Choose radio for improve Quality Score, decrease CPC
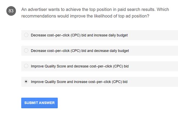The image size is (178, 116). coord(26,66)
